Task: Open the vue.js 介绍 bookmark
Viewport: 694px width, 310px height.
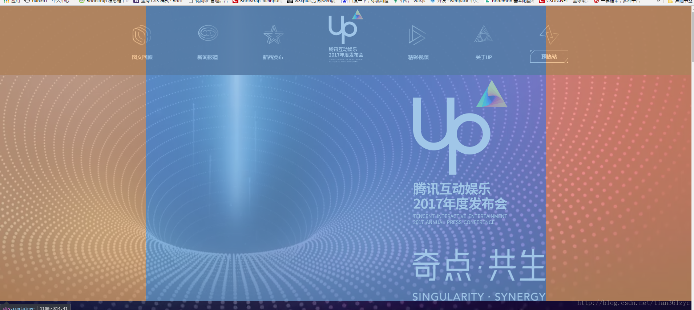Action: pyautogui.click(x=409, y=1)
